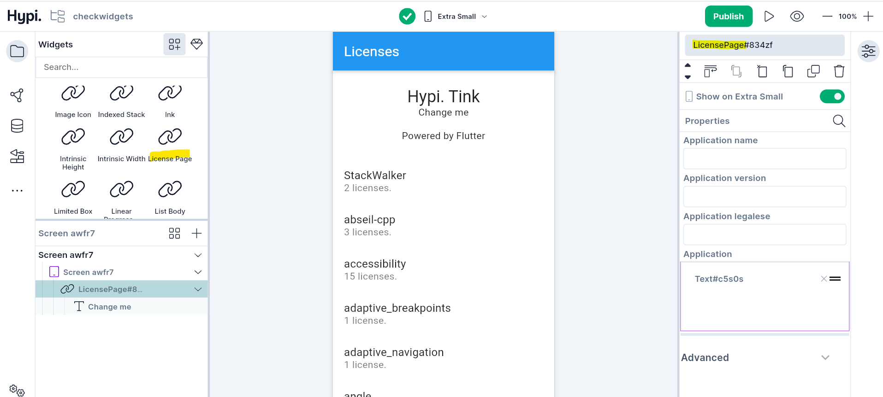Open the database icon in sidebar

17,126
